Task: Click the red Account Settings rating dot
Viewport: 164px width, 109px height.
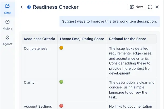Action: pos(61,106)
